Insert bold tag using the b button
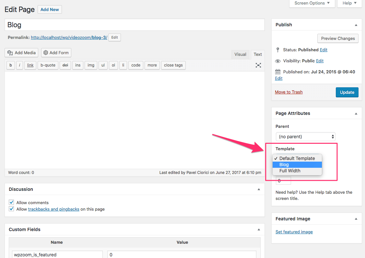 (11, 65)
